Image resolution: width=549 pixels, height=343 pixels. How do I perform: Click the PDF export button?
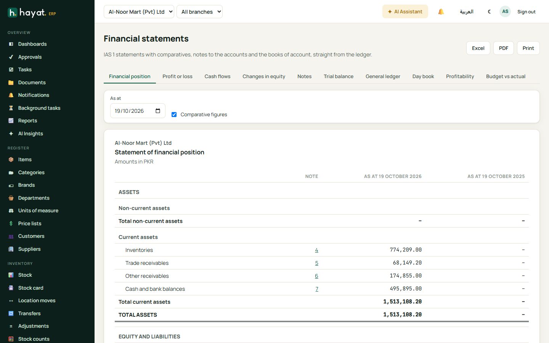click(504, 48)
